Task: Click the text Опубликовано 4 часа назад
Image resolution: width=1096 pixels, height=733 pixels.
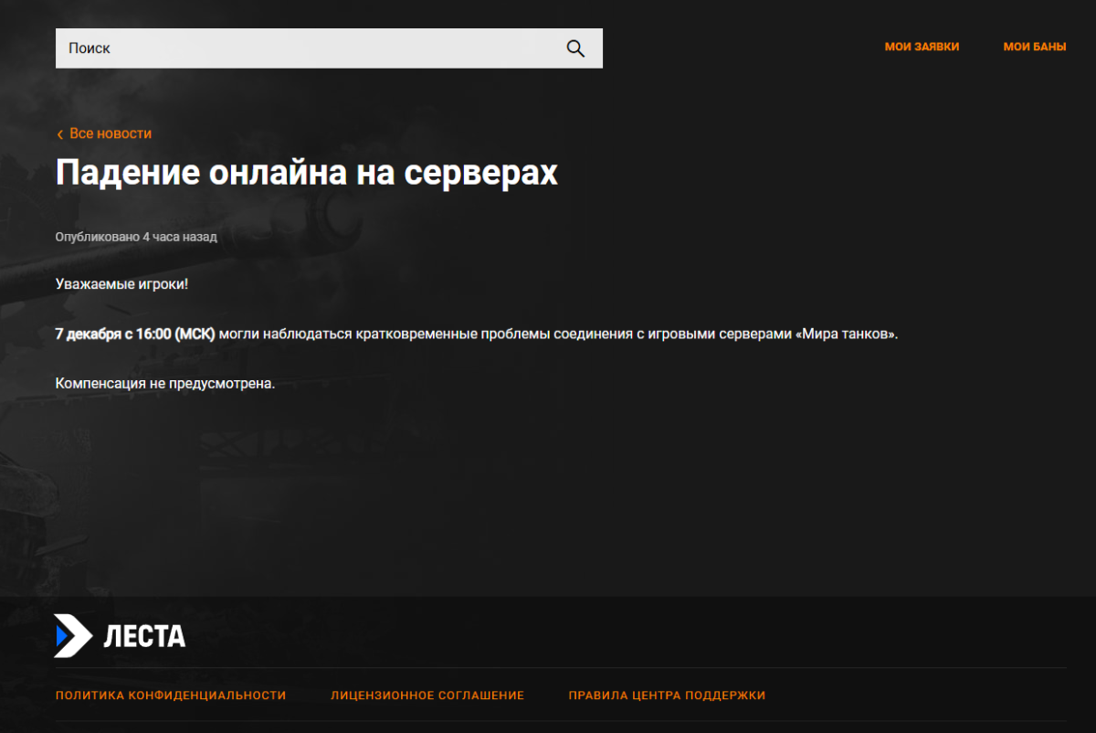Action: coord(136,237)
